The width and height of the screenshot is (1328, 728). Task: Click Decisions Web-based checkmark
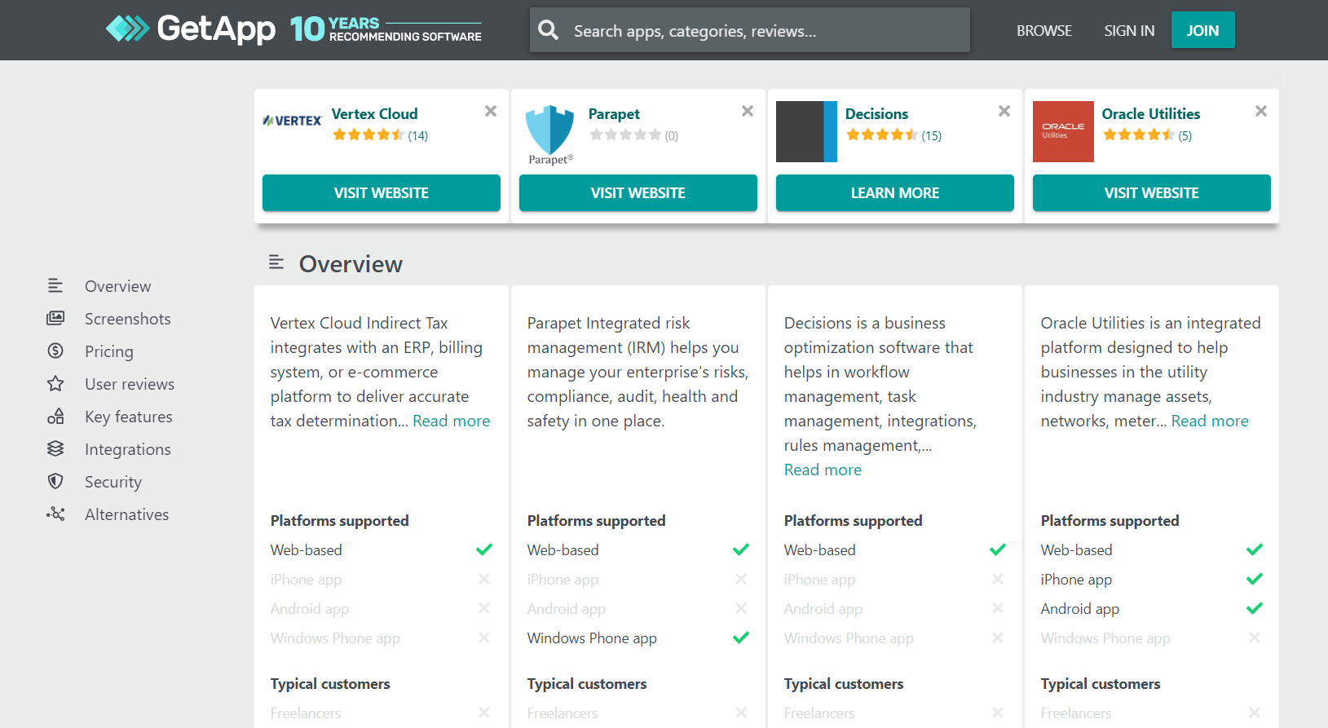998,549
